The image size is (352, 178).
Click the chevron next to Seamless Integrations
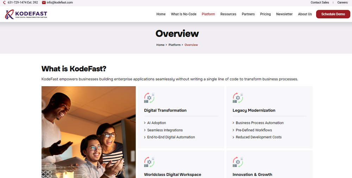pyautogui.click(x=145, y=130)
